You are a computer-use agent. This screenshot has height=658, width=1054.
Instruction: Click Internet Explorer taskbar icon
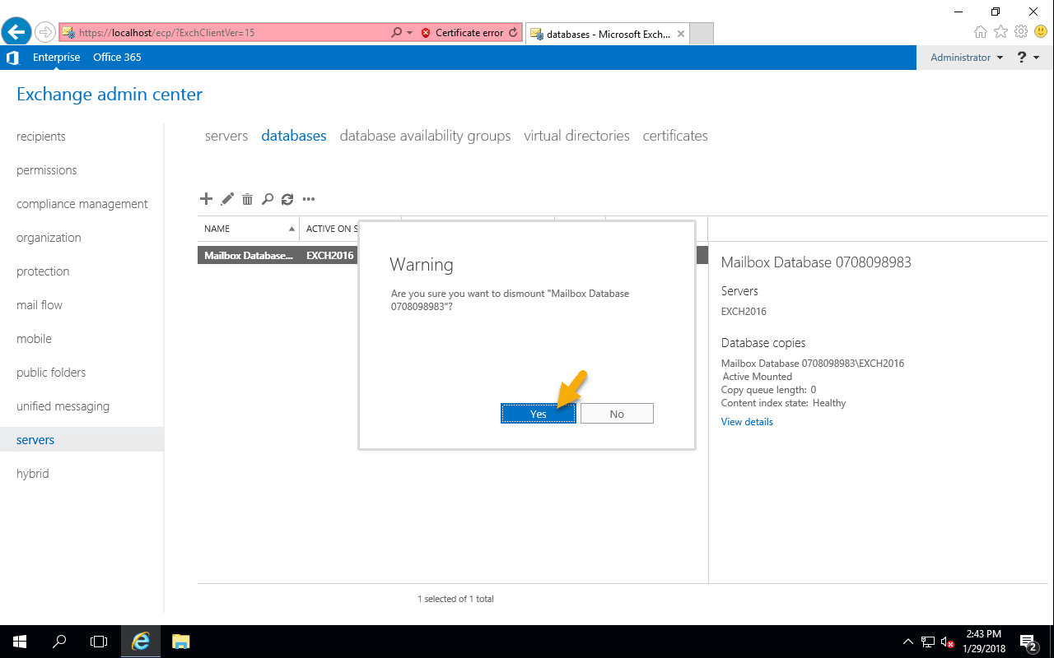click(x=141, y=642)
